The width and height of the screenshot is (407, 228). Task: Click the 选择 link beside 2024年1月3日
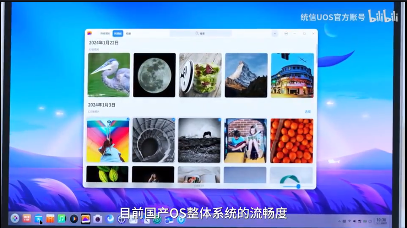(x=308, y=112)
